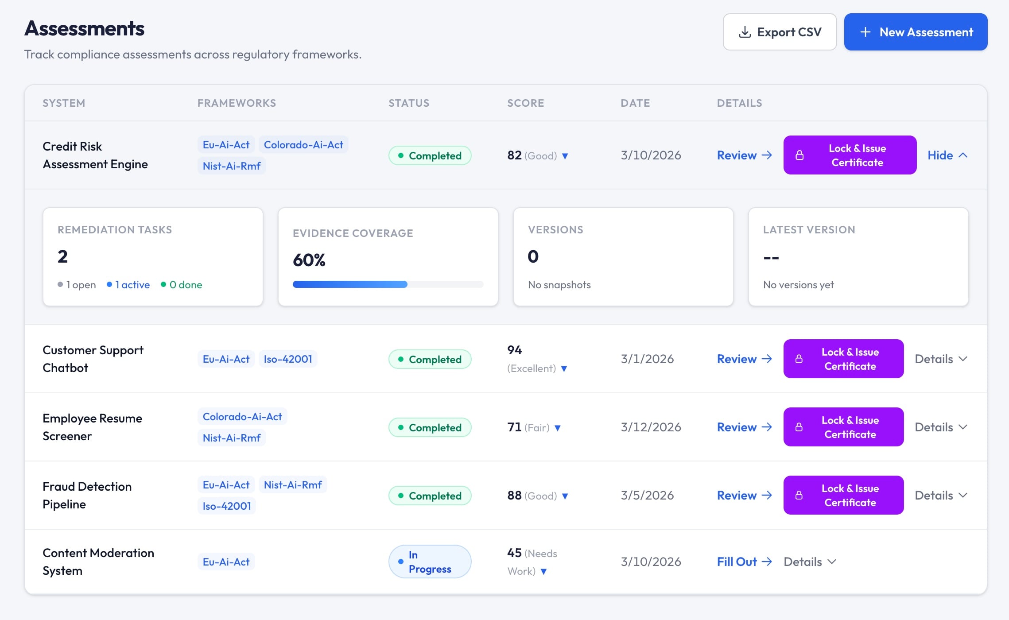1009x620 pixels.
Task: Click the lock icon in the Credit Risk row
Action: coord(799,155)
